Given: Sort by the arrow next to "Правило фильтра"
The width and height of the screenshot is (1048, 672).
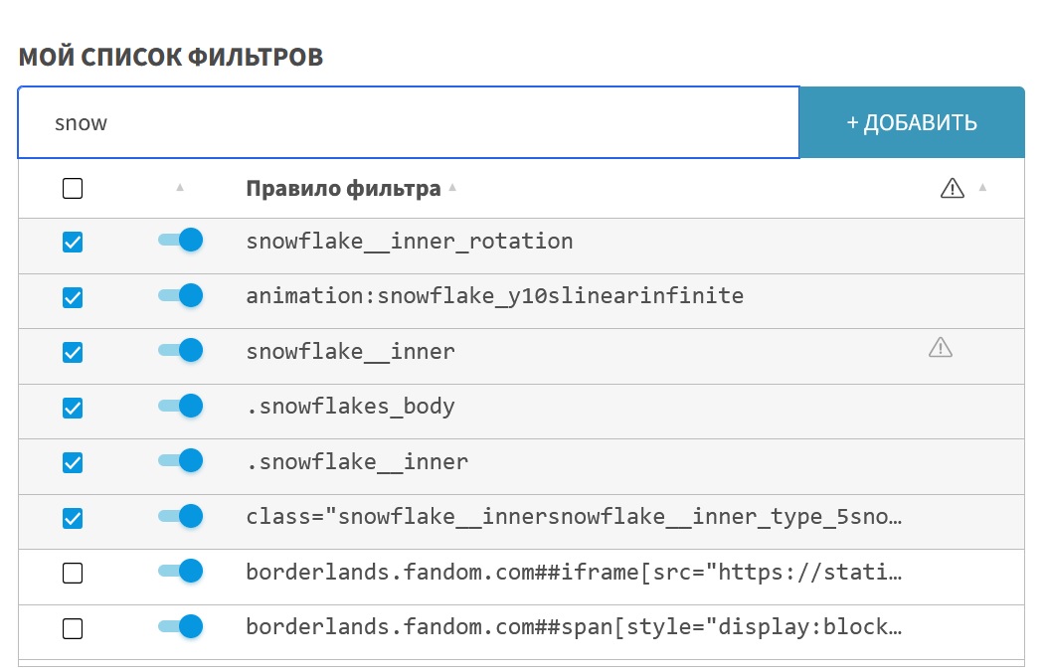Looking at the screenshot, I should click(x=452, y=187).
